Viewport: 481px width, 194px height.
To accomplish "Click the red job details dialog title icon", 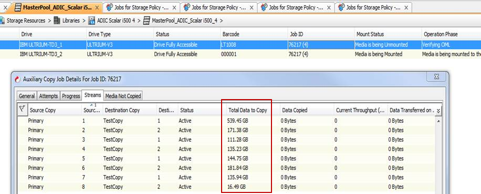I will coord(18,79).
